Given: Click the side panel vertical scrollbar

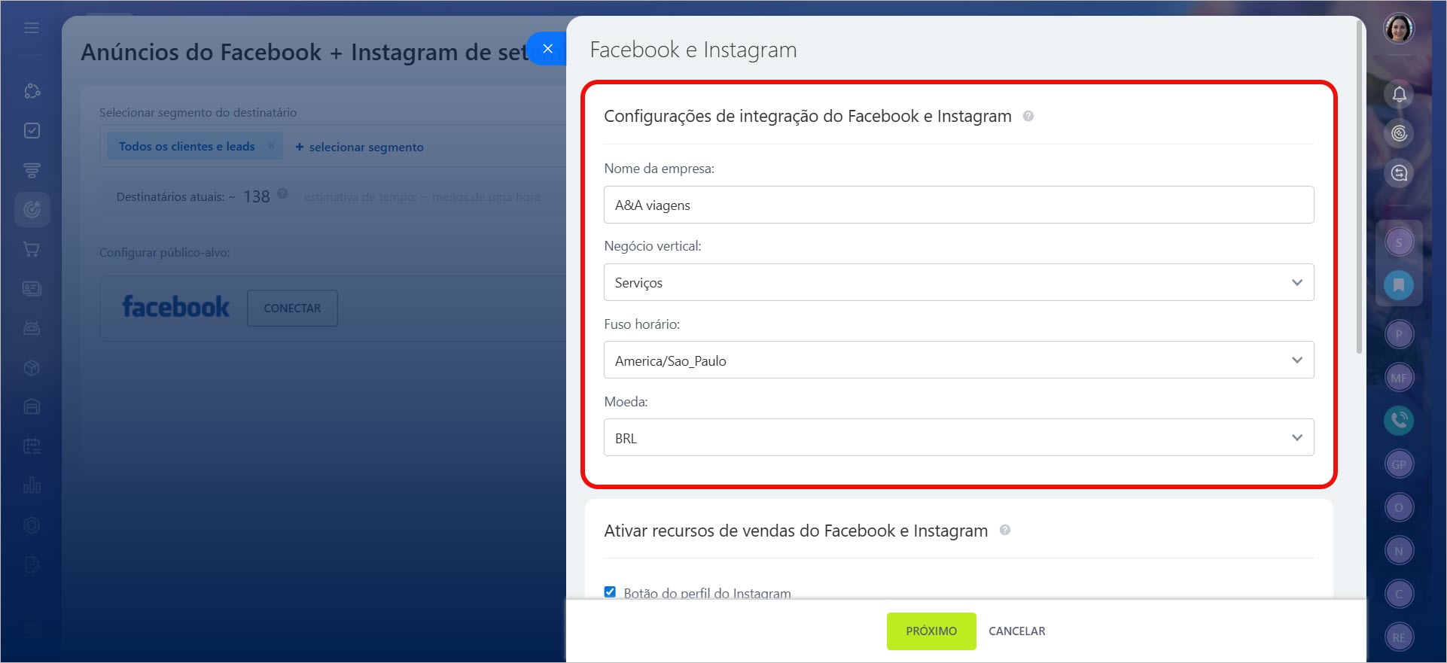Looking at the screenshot, I should point(1359,188).
